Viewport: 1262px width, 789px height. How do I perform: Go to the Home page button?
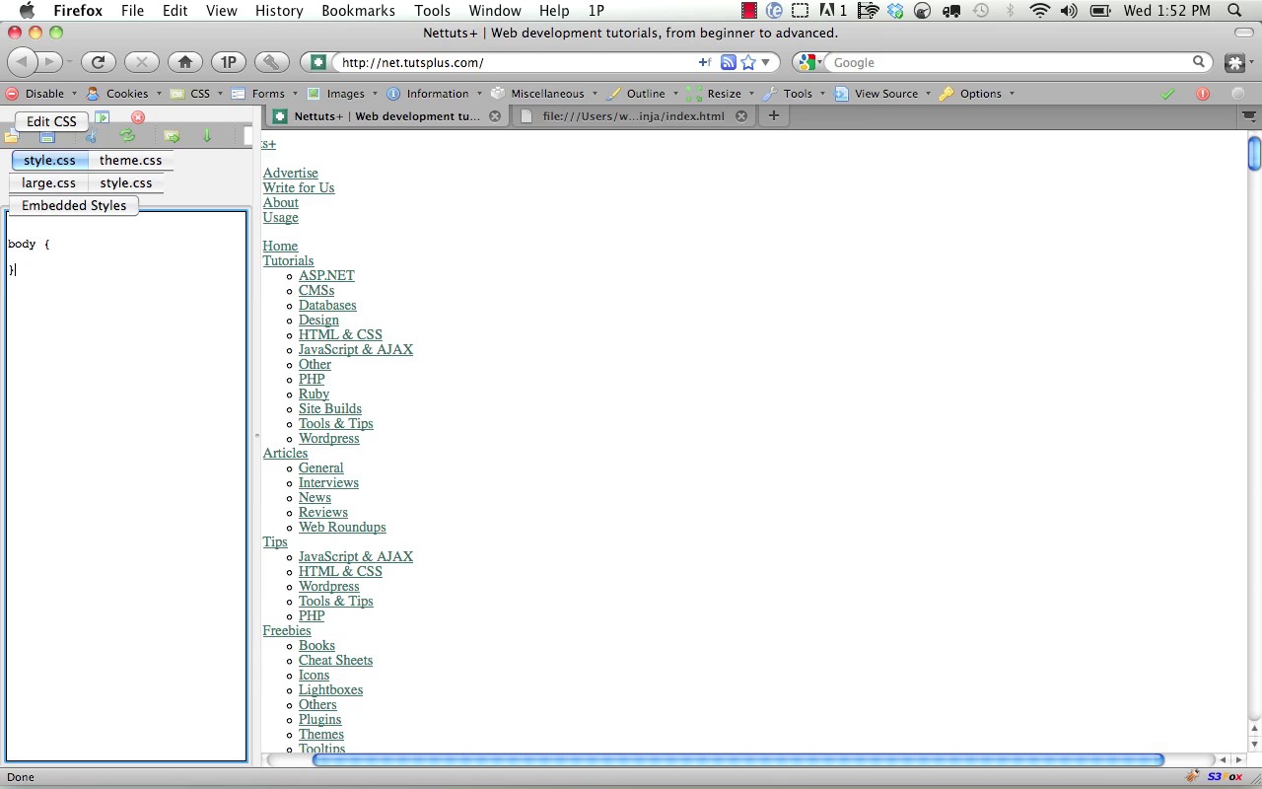click(x=184, y=62)
